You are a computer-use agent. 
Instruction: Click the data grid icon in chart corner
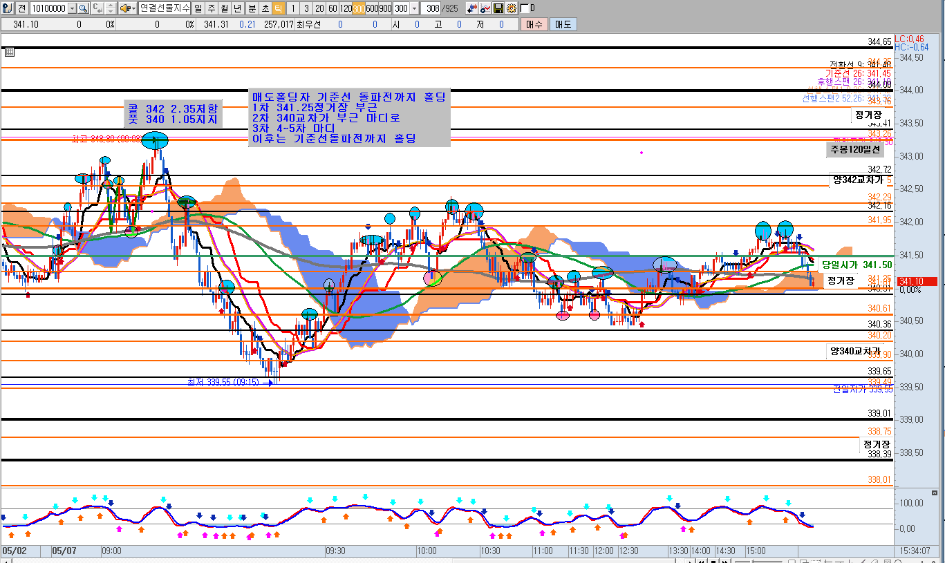point(9,52)
